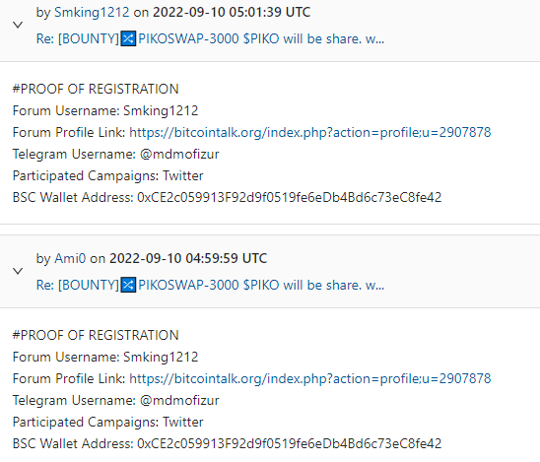This screenshot has width=540, height=462.
Task: Click the 2022-09-10 04:59:59 UTC timestamp
Action: [188, 258]
